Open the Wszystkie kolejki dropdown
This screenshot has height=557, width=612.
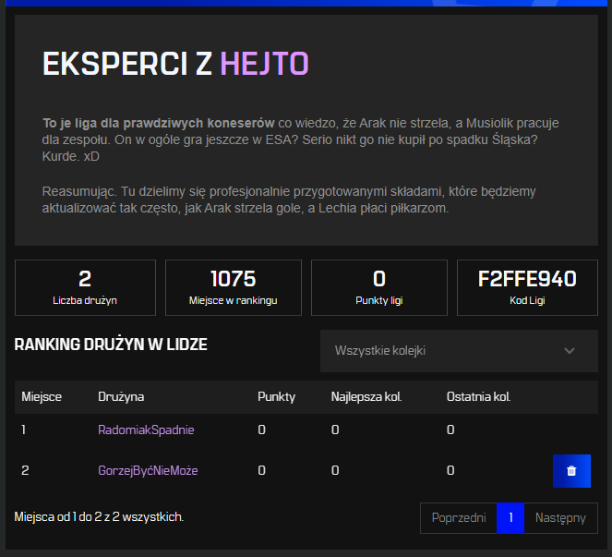[459, 351]
